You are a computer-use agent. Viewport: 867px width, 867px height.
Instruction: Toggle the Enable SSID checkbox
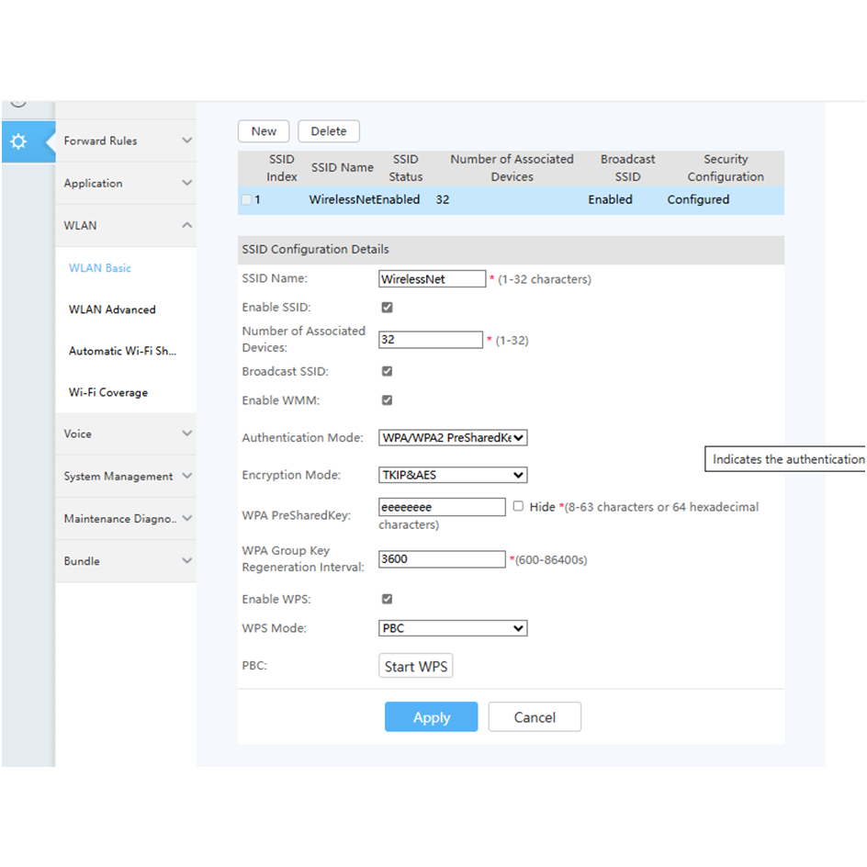[387, 308]
